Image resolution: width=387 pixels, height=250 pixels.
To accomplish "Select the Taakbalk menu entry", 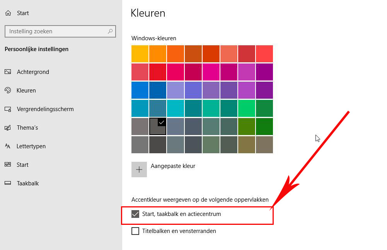I will [28, 183].
